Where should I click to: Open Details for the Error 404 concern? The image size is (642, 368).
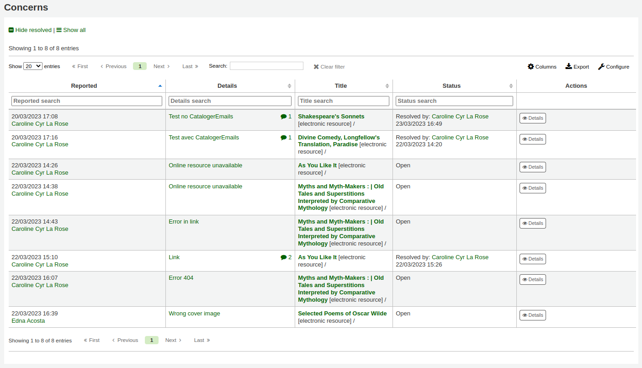[533, 280]
